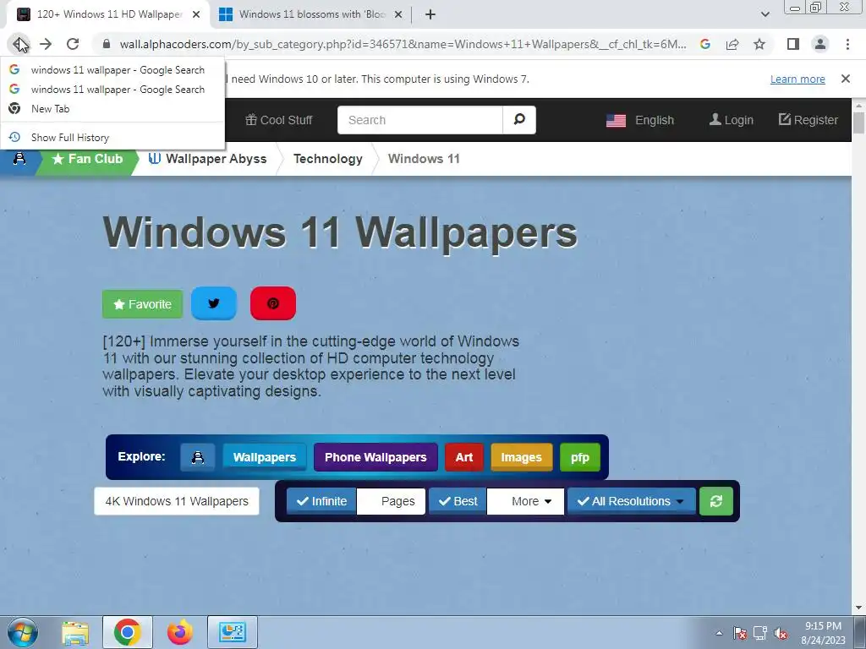This screenshot has height=649, width=866.
Task: Open the Windows Start menu
Action: click(x=23, y=632)
